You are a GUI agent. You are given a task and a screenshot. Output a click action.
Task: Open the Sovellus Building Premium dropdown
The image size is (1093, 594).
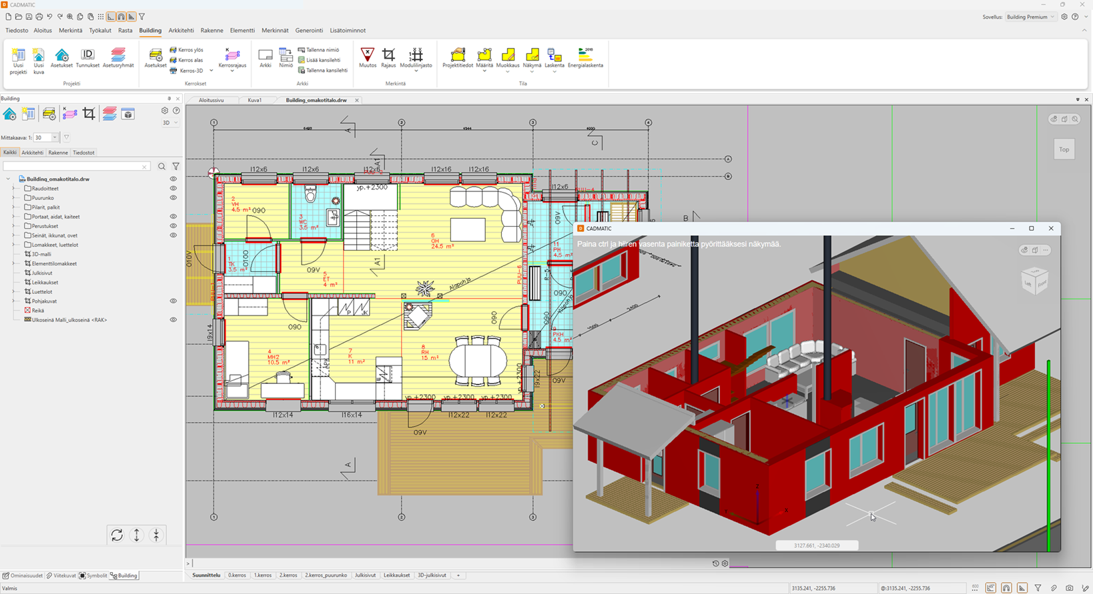coord(1031,17)
